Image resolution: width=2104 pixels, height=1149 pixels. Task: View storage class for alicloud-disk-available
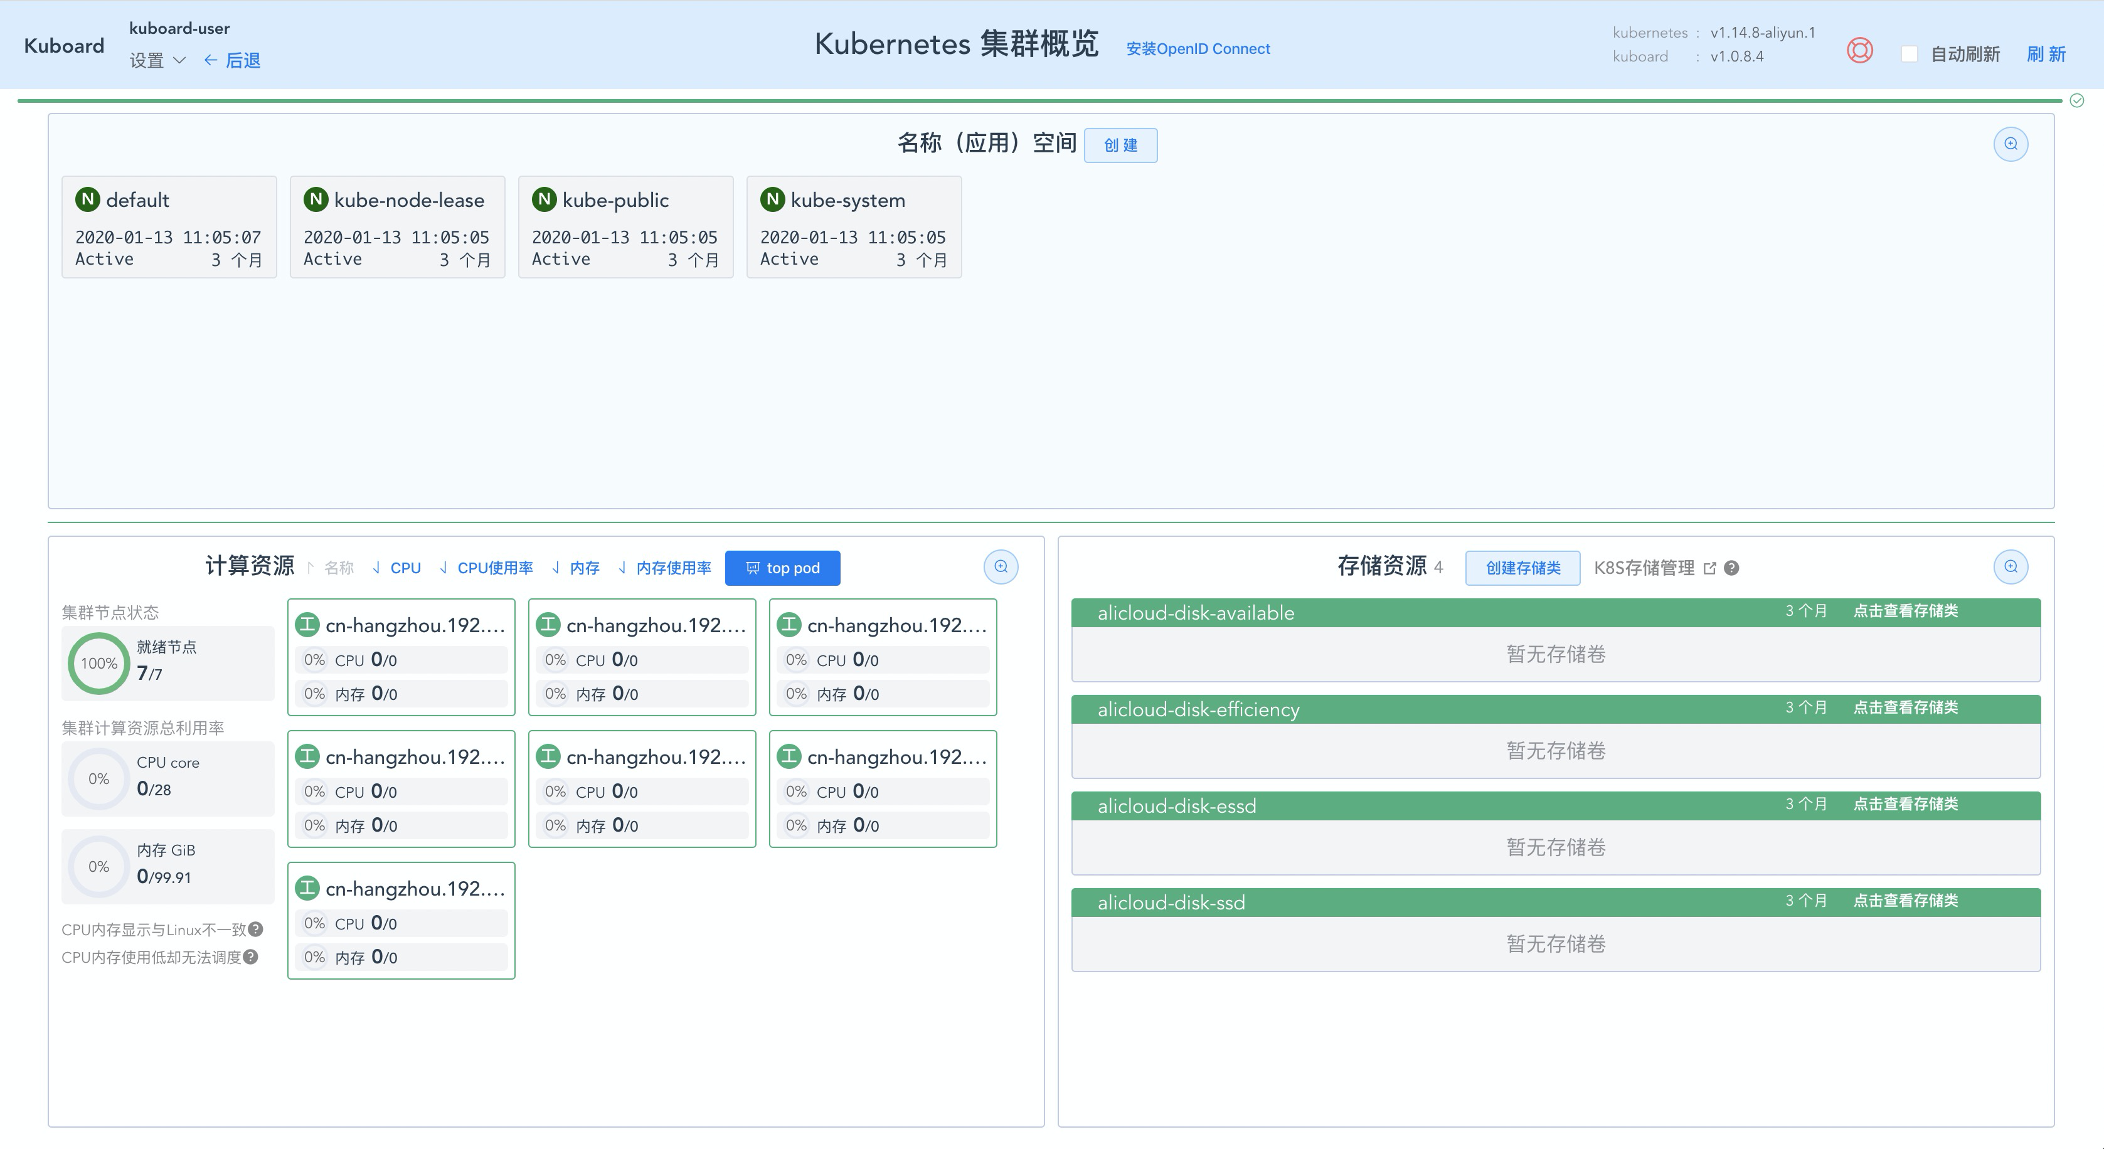(x=1906, y=611)
